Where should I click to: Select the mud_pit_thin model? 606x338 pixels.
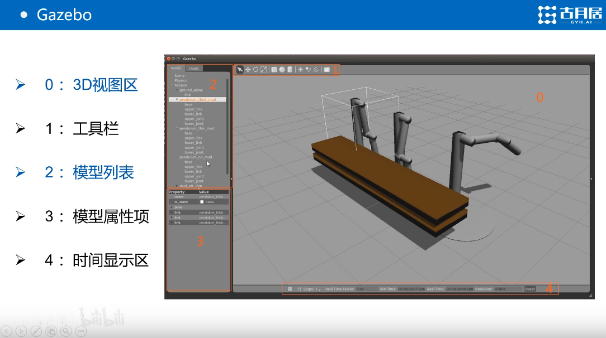click(x=191, y=186)
